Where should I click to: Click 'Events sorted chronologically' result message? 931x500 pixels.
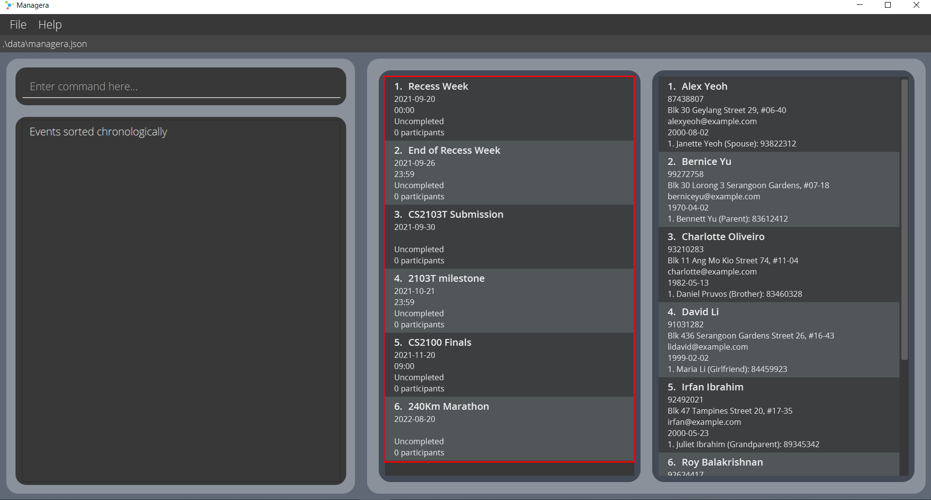tap(98, 132)
